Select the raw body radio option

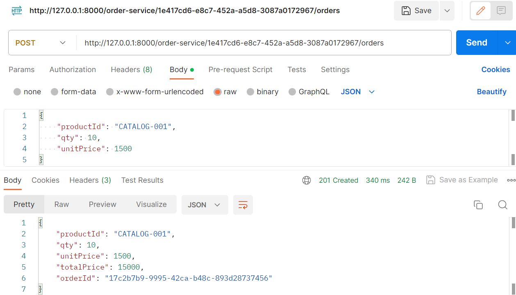coord(218,92)
